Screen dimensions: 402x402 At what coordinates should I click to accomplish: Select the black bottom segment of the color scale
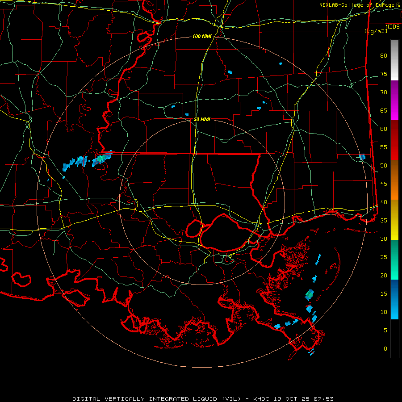(394, 339)
